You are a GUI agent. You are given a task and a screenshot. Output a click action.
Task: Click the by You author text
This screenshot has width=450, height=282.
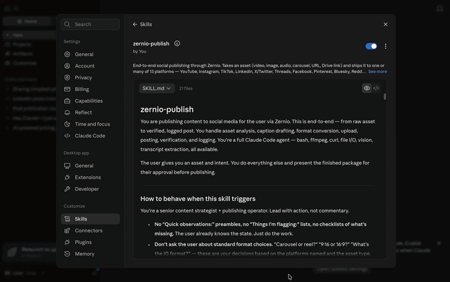139,52
